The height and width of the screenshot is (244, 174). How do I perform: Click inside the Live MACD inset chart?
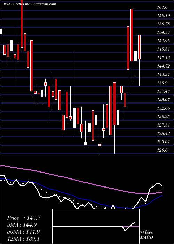tap(96, 227)
